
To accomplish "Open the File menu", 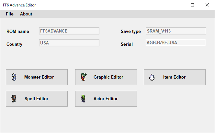I will 10,14.
